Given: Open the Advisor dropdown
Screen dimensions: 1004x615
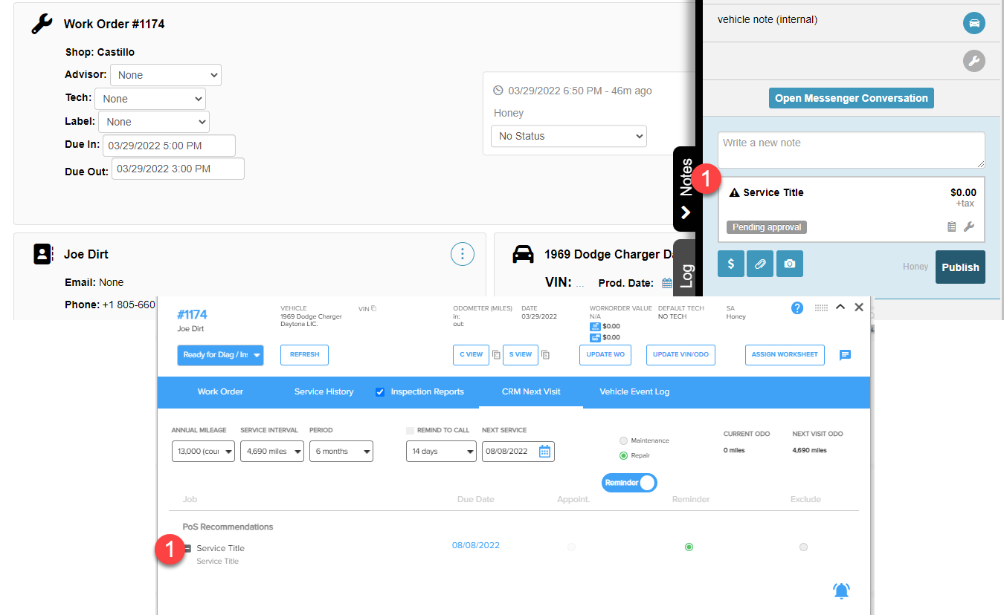Looking at the screenshot, I should click(x=166, y=75).
